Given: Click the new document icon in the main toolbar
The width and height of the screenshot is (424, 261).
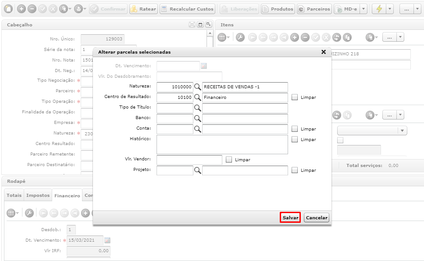Looking at the screenshot, I should click(x=8, y=9).
